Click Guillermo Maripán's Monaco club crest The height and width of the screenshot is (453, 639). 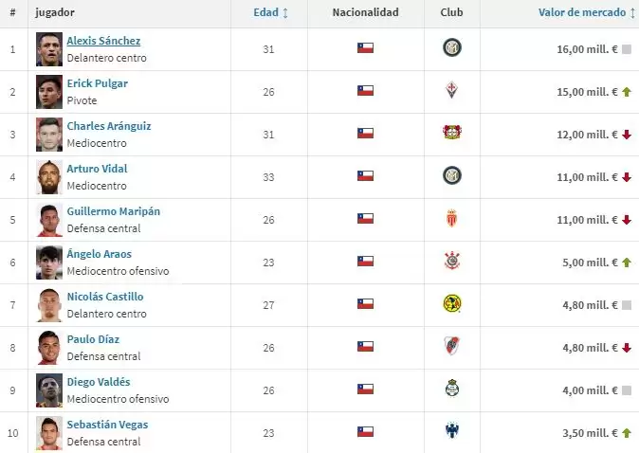click(452, 218)
